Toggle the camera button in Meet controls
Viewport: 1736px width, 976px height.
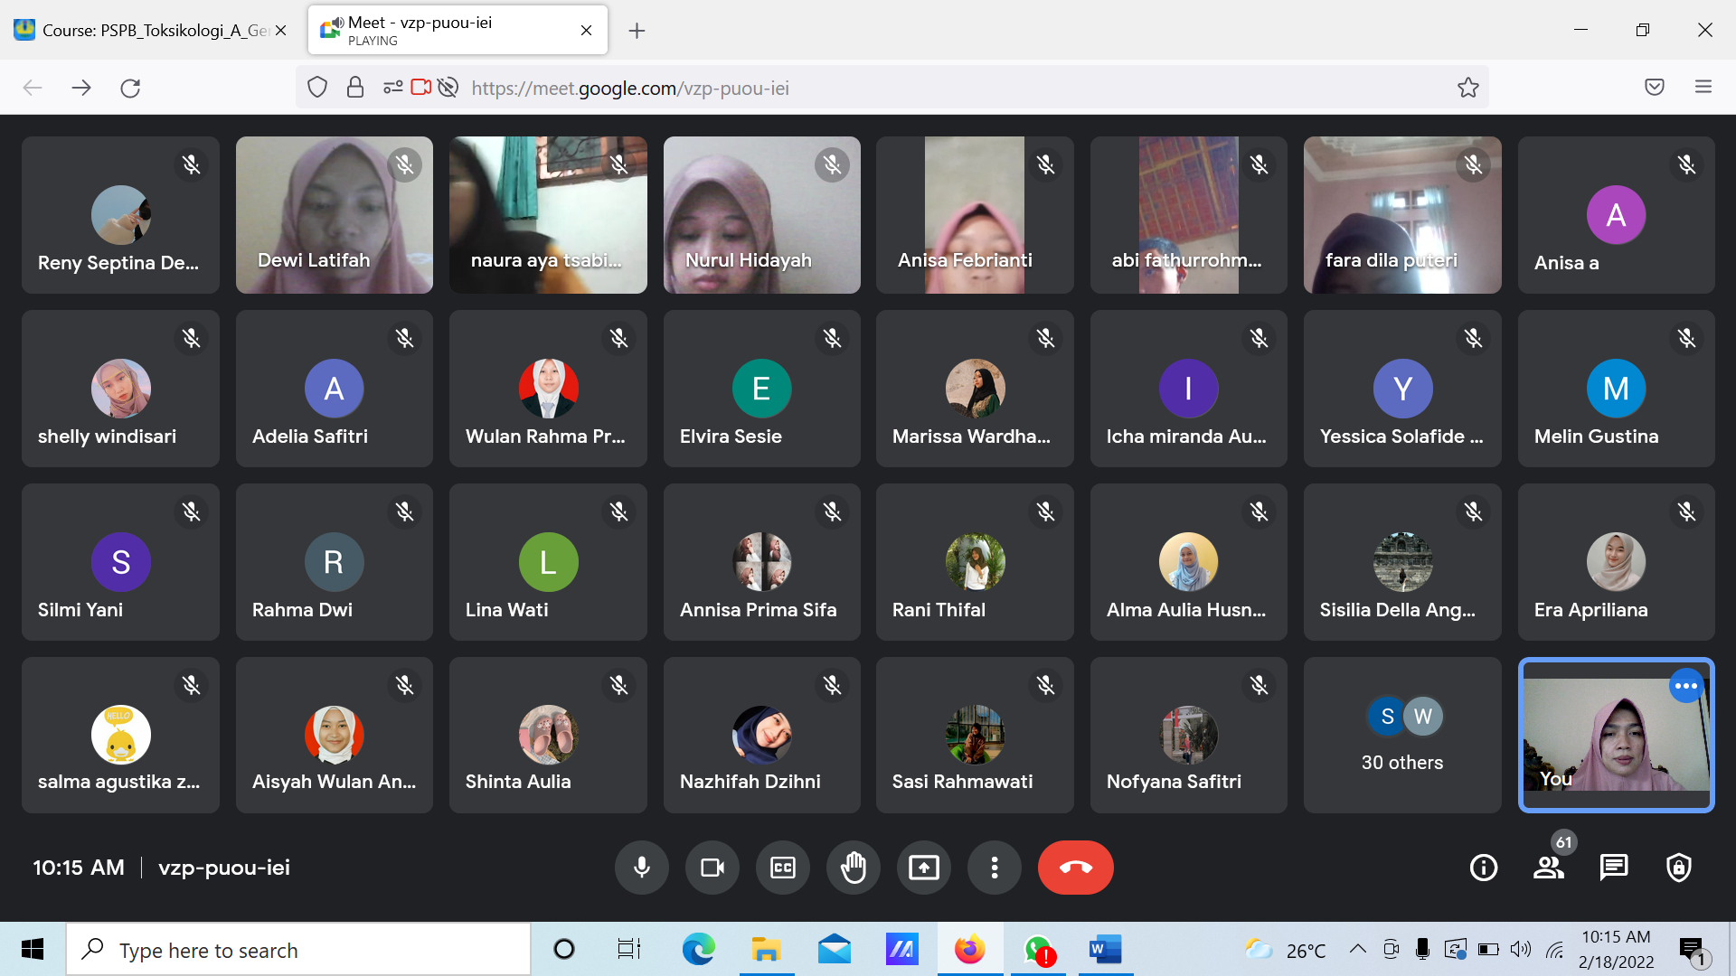(x=712, y=868)
